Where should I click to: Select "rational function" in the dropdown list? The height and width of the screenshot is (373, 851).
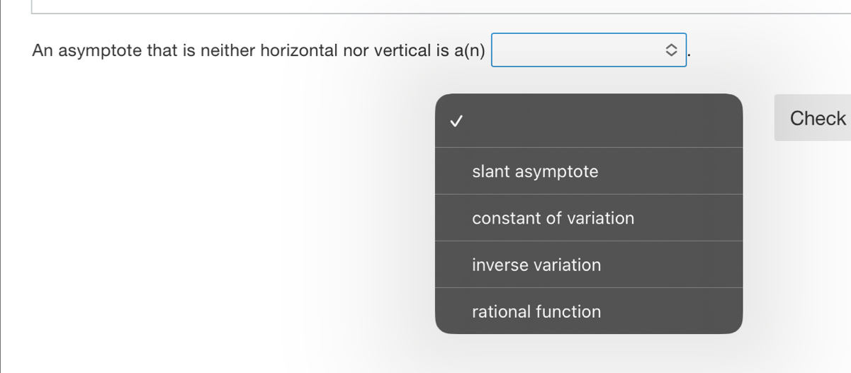pyautogui.click(x=536, y=311)
